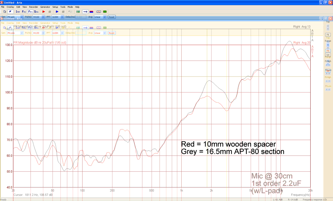Viewport: 333px width, 201px height.
Task: Open the Mode menu
Action: coord(70,7)
